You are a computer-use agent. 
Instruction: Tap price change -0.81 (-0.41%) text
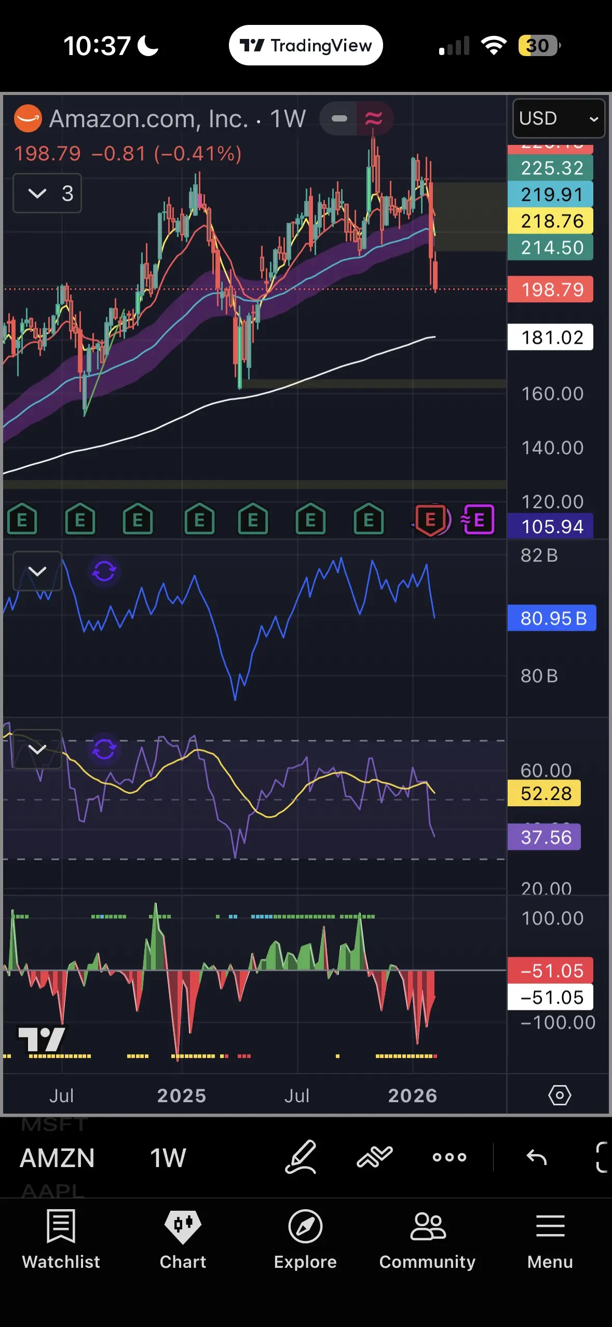click(167, 154)
